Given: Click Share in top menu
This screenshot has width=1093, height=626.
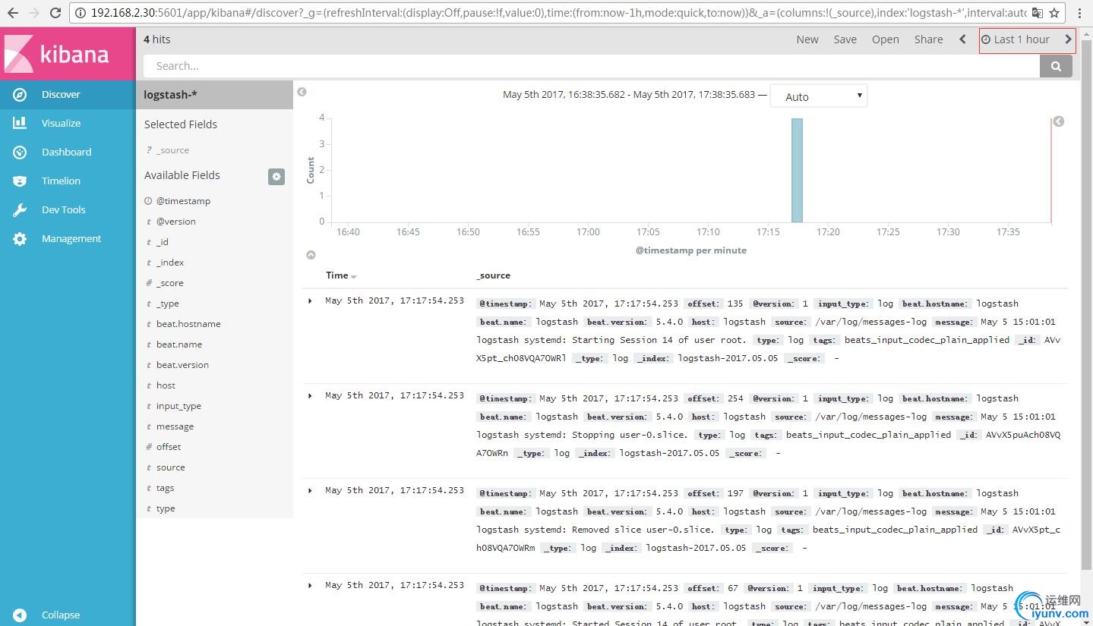Looking at the screenshot, I should [x=928, y=39].
